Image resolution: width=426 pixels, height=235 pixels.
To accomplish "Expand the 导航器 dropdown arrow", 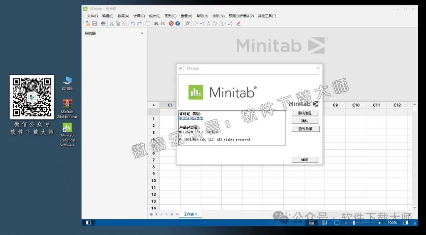I will click(142, 33).
